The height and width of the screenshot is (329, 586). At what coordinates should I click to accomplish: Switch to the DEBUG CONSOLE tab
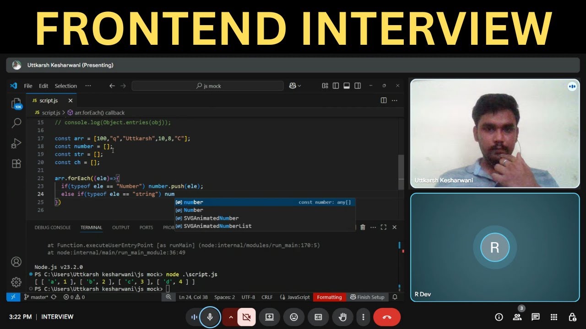[53, 228]
